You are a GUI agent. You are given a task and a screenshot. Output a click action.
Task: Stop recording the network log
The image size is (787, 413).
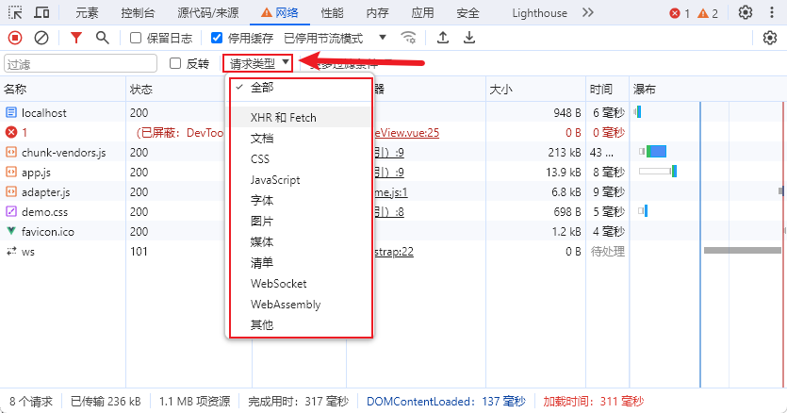tap(15, 38)
